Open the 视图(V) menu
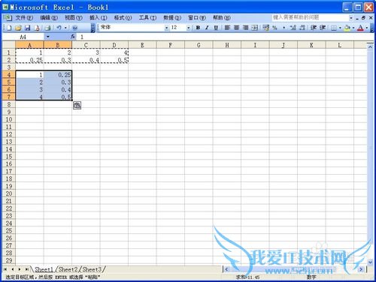Viewport: 376px width, 282px height. click(x=74, y=18)
